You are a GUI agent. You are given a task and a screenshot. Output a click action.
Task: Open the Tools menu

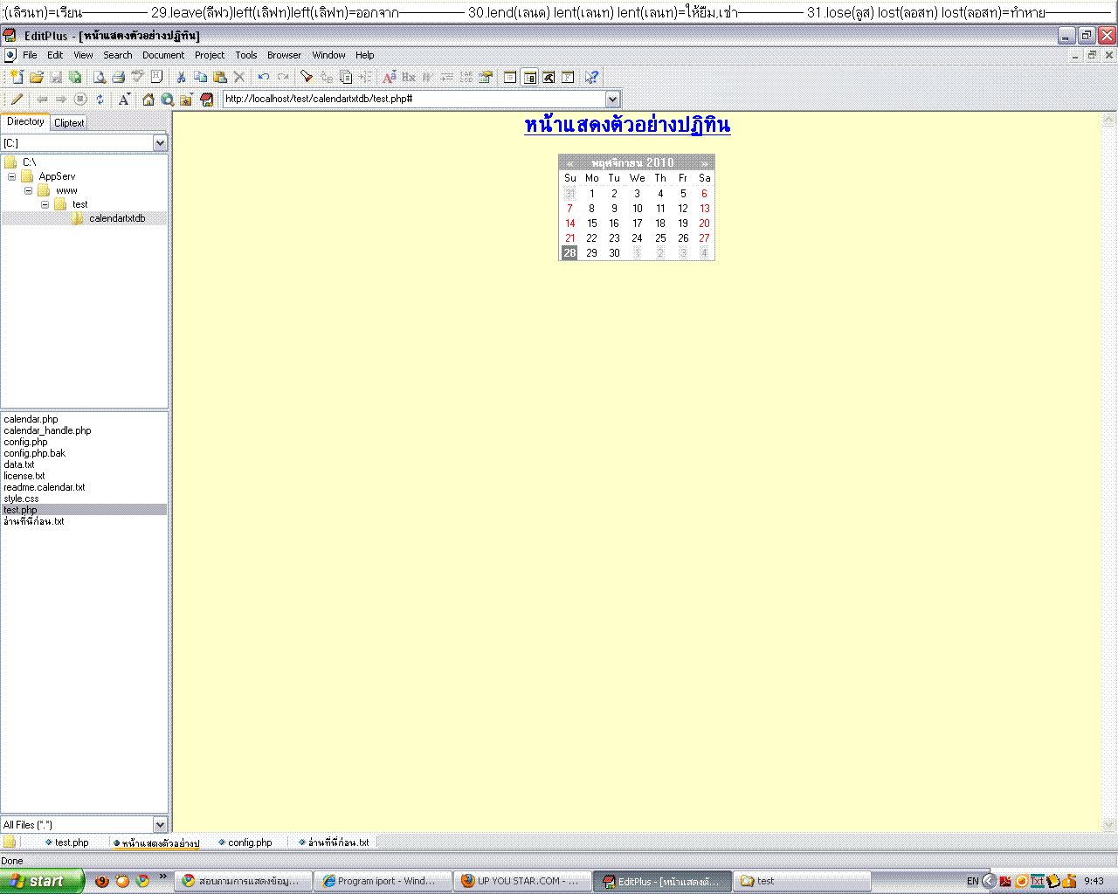246,55
